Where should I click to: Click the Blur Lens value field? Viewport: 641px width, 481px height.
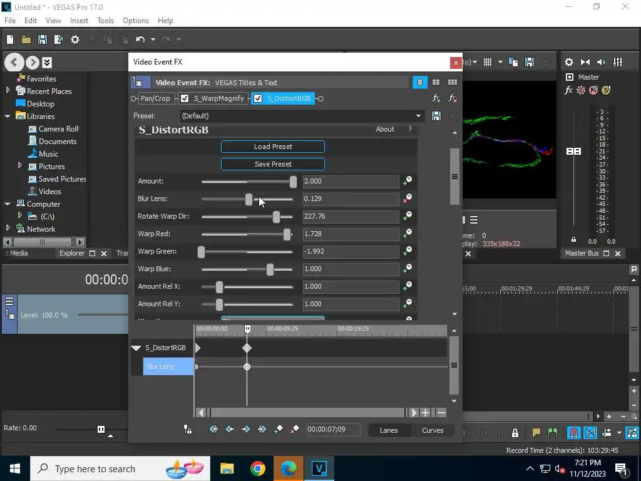pos(351,199)
